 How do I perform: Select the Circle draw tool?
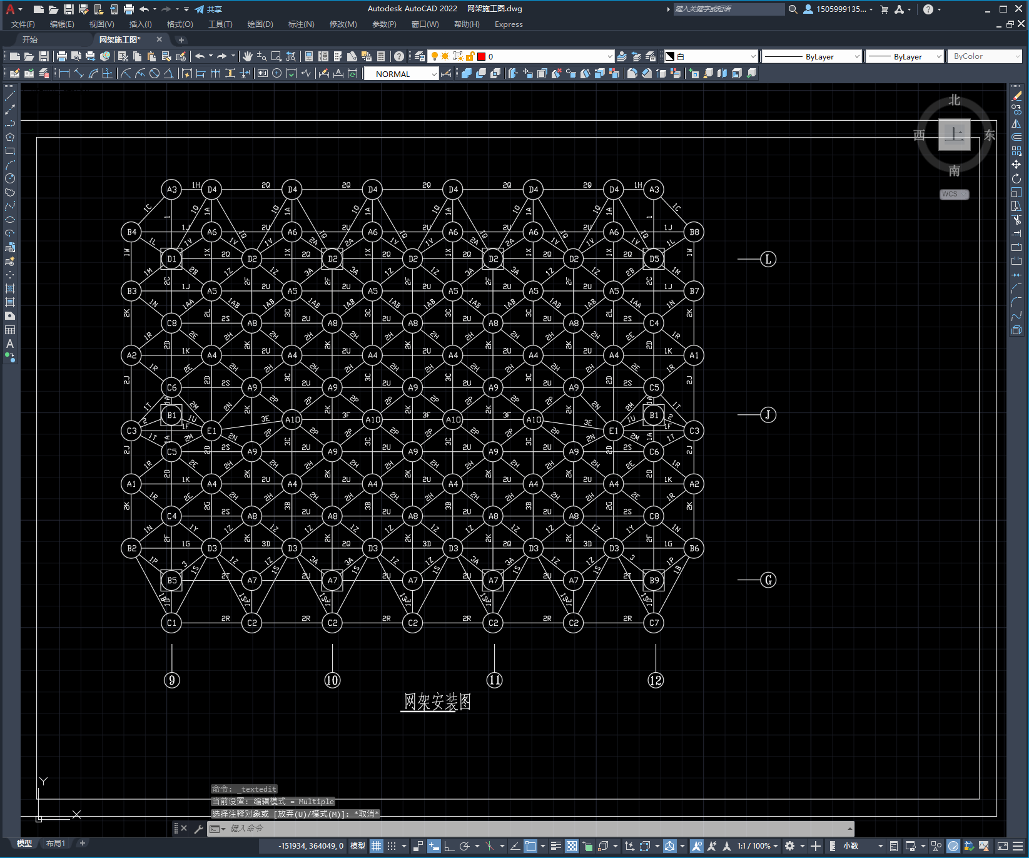[10, 178]
